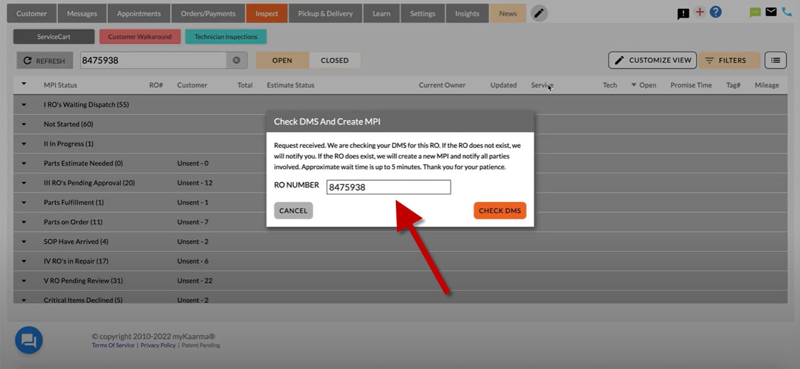Viewport: 800px width, 369px height.
Task: Expand Not Started group
Action: [x=24, y=124]
